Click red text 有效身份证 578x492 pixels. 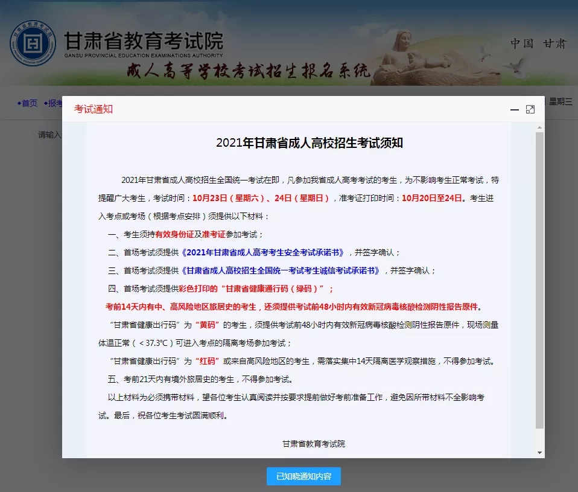[x=174, y=235]
